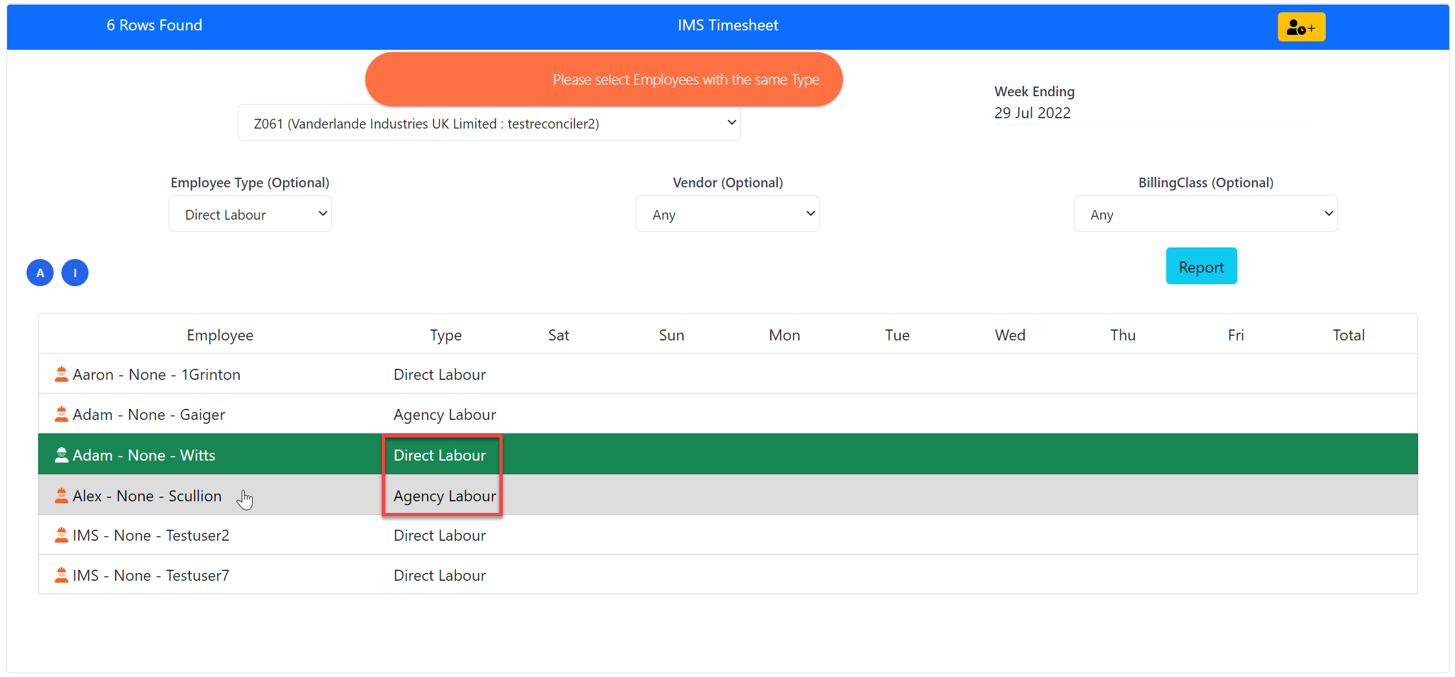
Task: Click Direct Labour type in Testuser2's row
Action: [439, 536]
